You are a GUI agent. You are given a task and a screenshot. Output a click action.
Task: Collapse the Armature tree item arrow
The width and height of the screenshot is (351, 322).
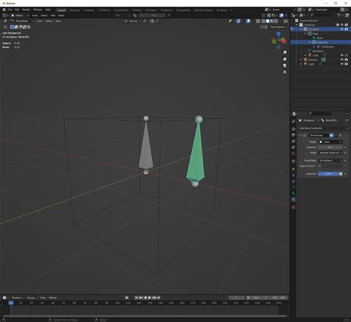click(301, 30)
